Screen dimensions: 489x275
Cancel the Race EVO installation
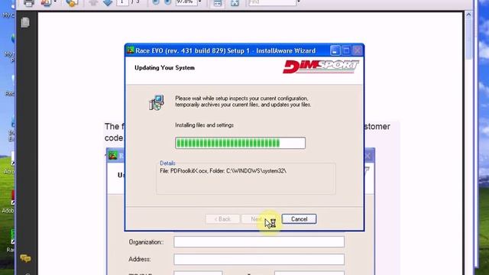click(299, 219)
